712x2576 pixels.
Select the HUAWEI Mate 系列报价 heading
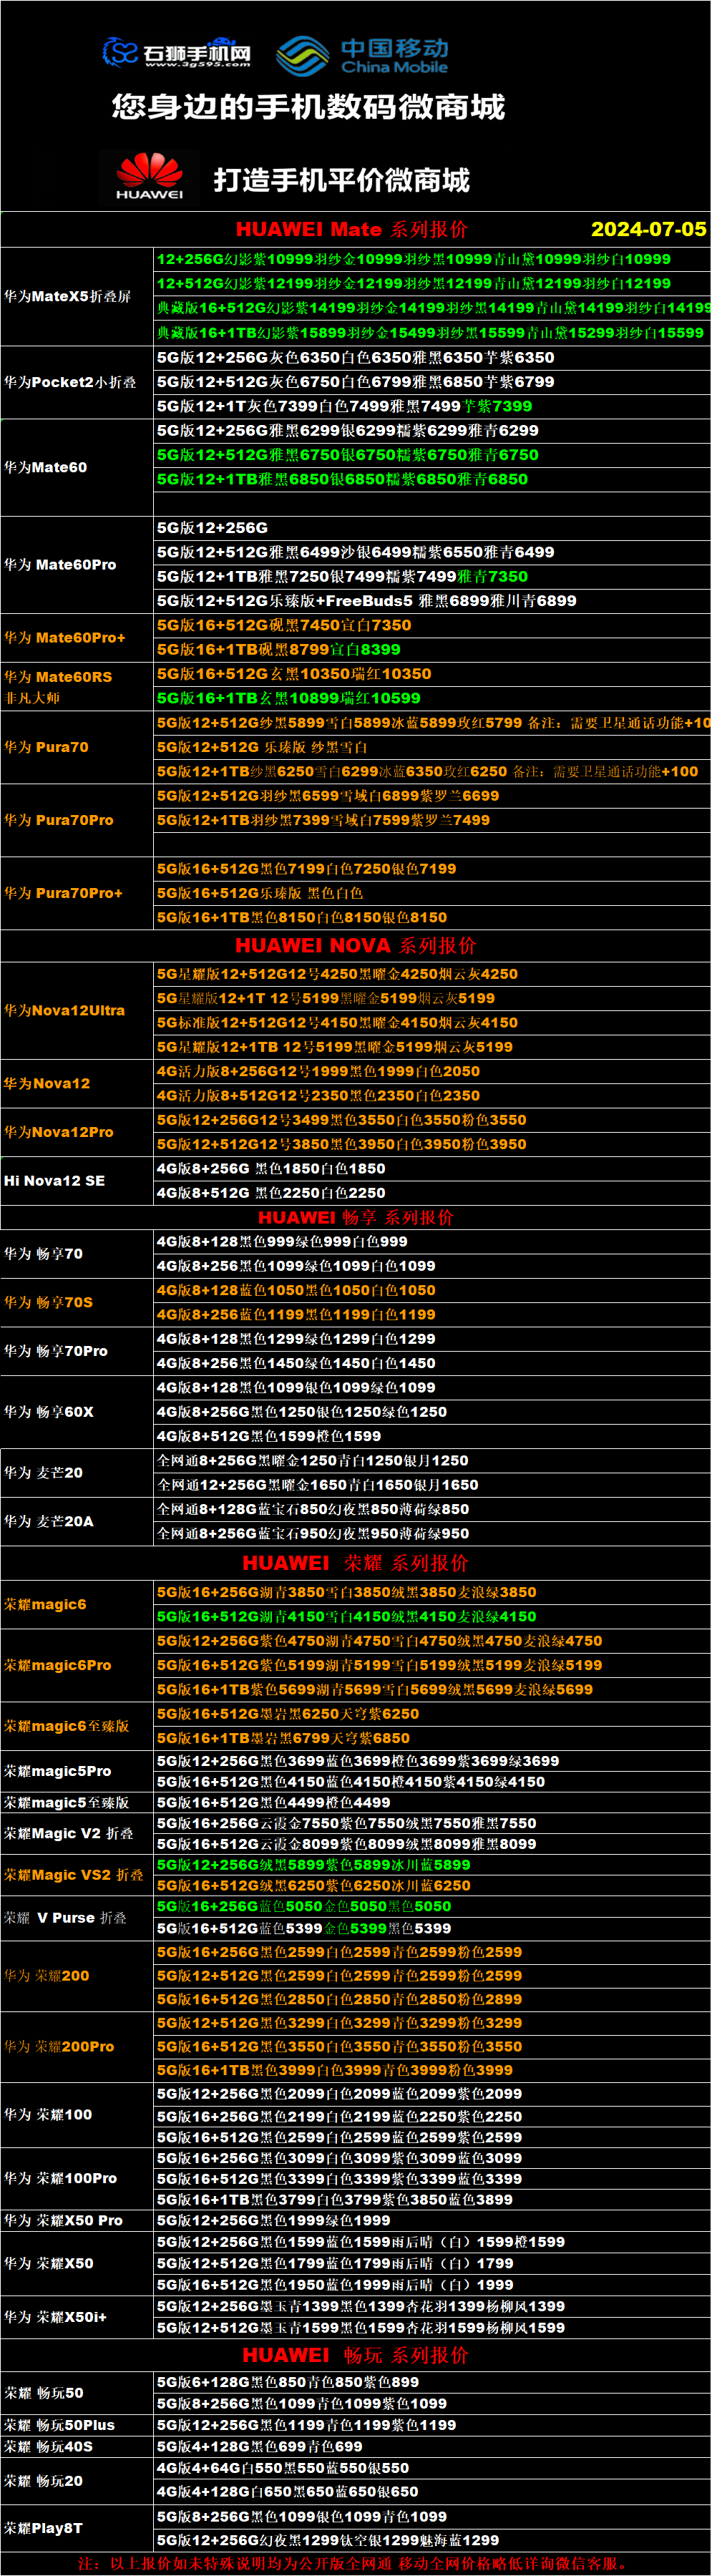351,229
